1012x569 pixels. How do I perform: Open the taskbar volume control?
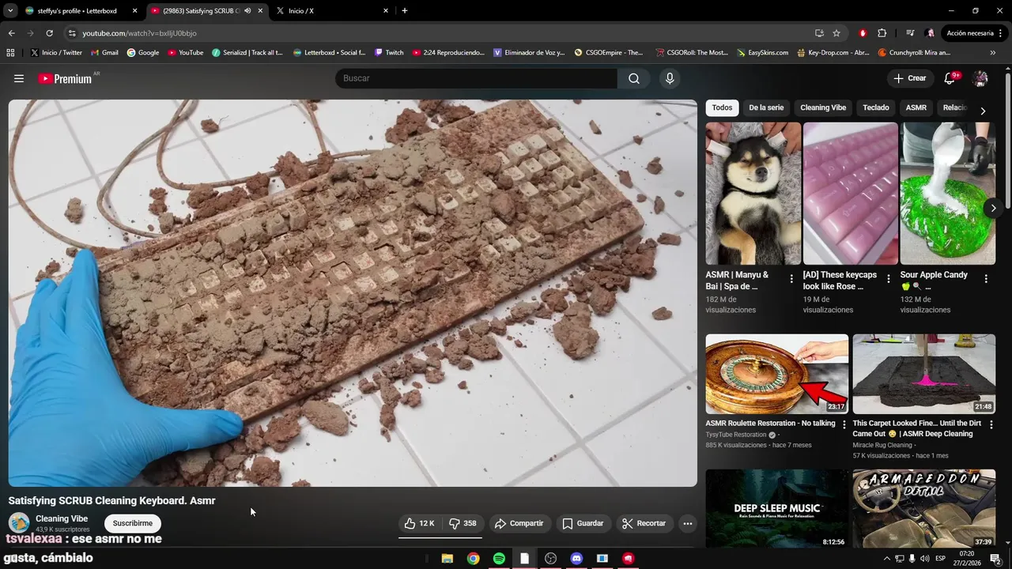coord(925,558)
